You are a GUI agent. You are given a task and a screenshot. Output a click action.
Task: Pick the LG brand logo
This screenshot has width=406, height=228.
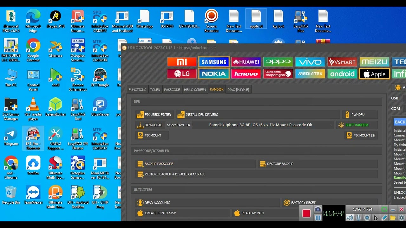[182, 74]
